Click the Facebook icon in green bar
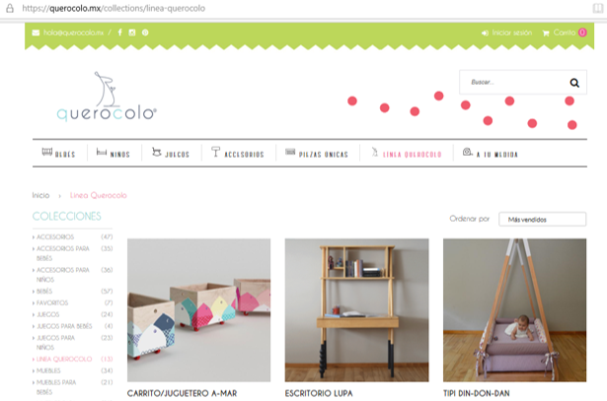 [x=120, y=33]
